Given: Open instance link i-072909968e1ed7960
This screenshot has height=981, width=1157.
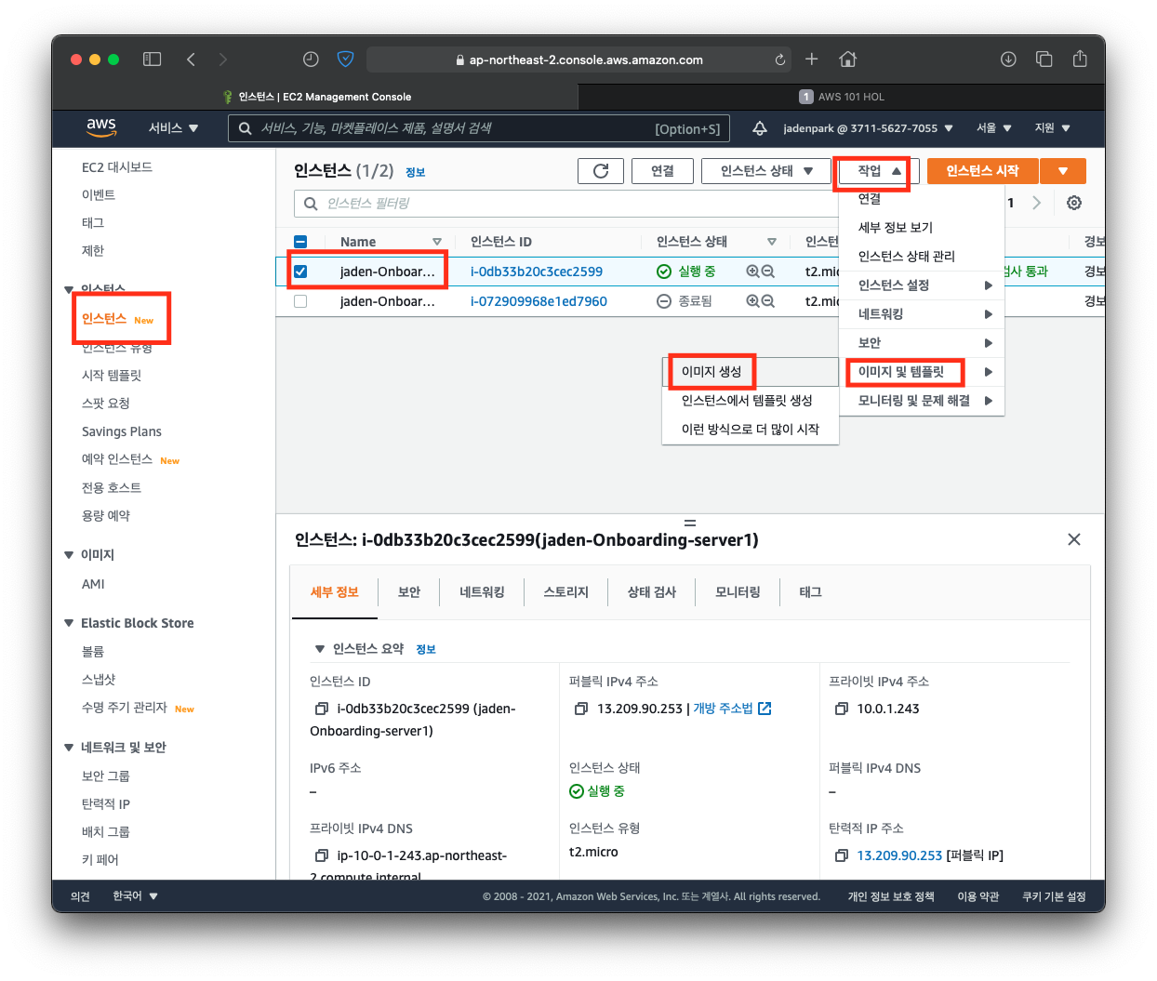Looking at the screenshot, I should 539,301.
